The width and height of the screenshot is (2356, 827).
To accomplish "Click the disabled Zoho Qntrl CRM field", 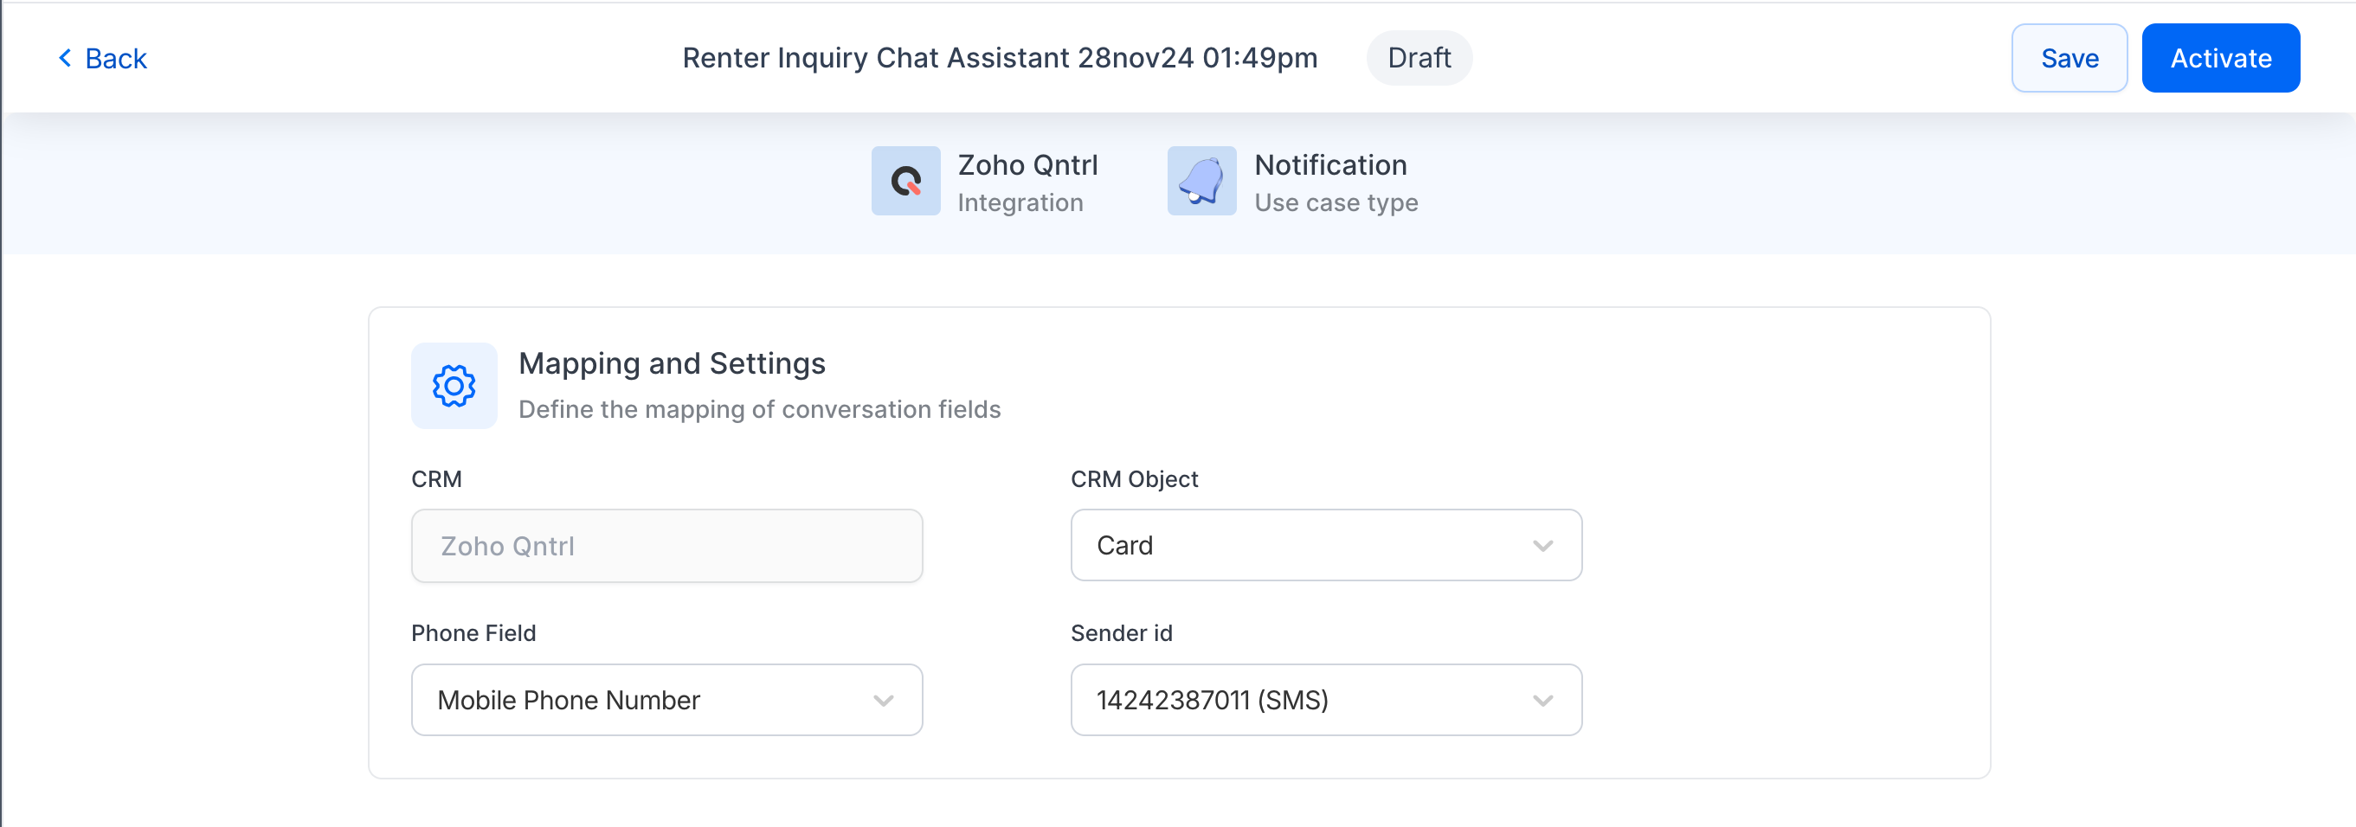I will click(x=666, y=546).
